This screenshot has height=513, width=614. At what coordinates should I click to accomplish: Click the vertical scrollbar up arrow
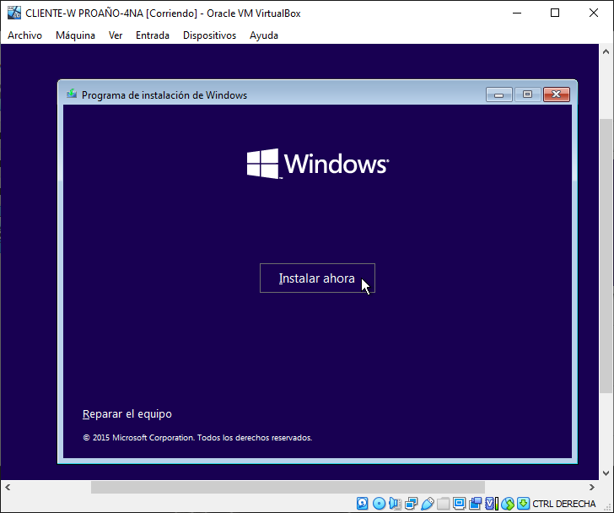coord(606,51)
